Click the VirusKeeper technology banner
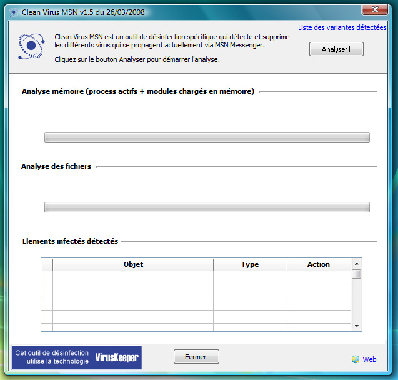 pyautogui.click(x=77, y=357)
